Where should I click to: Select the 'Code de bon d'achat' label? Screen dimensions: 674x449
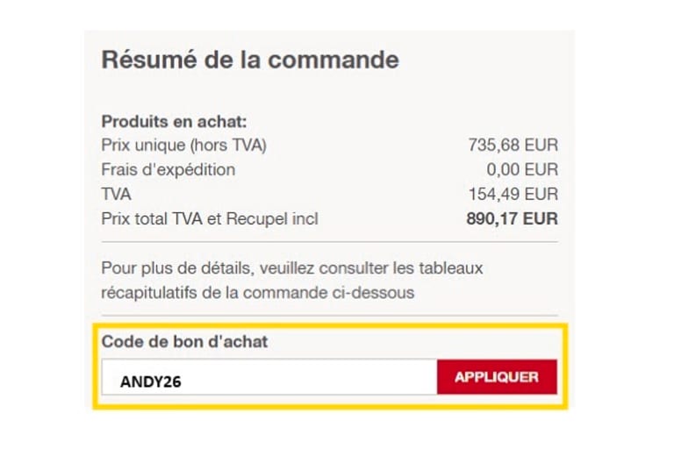184,342
